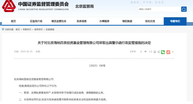Open the 互动交流 navigation tab

150,21
